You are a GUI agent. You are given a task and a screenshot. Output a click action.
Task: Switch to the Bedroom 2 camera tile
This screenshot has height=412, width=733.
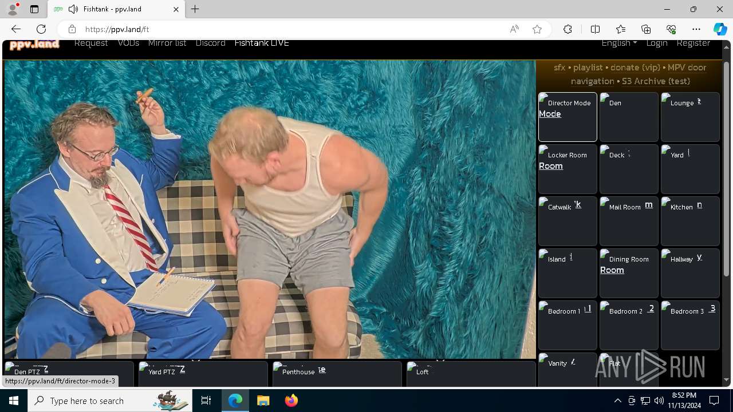pos(629,325)
